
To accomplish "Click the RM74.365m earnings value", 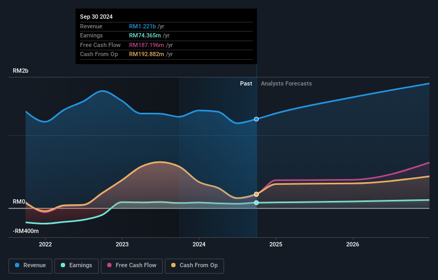I will pos(145,35).
